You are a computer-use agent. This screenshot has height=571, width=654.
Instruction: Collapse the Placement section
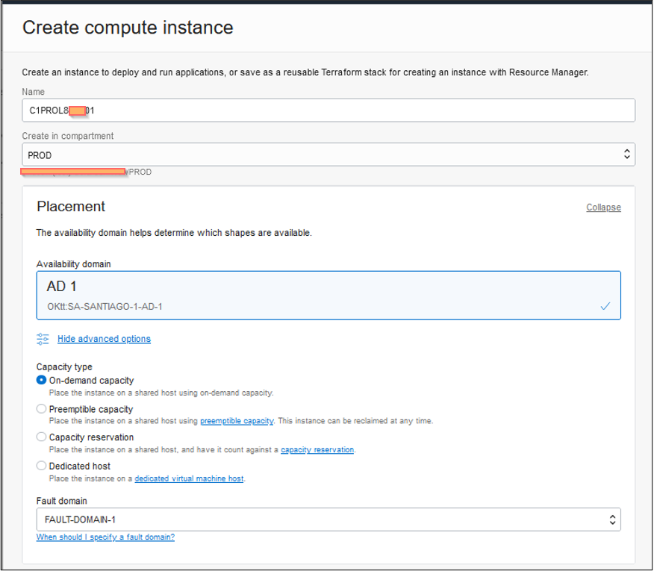pyautogui.click(x=603, y=208)
